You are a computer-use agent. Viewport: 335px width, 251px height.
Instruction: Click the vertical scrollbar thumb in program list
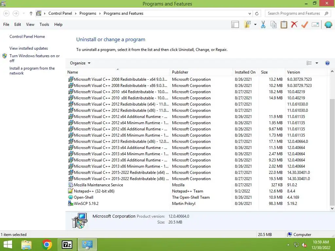point(332,152)
